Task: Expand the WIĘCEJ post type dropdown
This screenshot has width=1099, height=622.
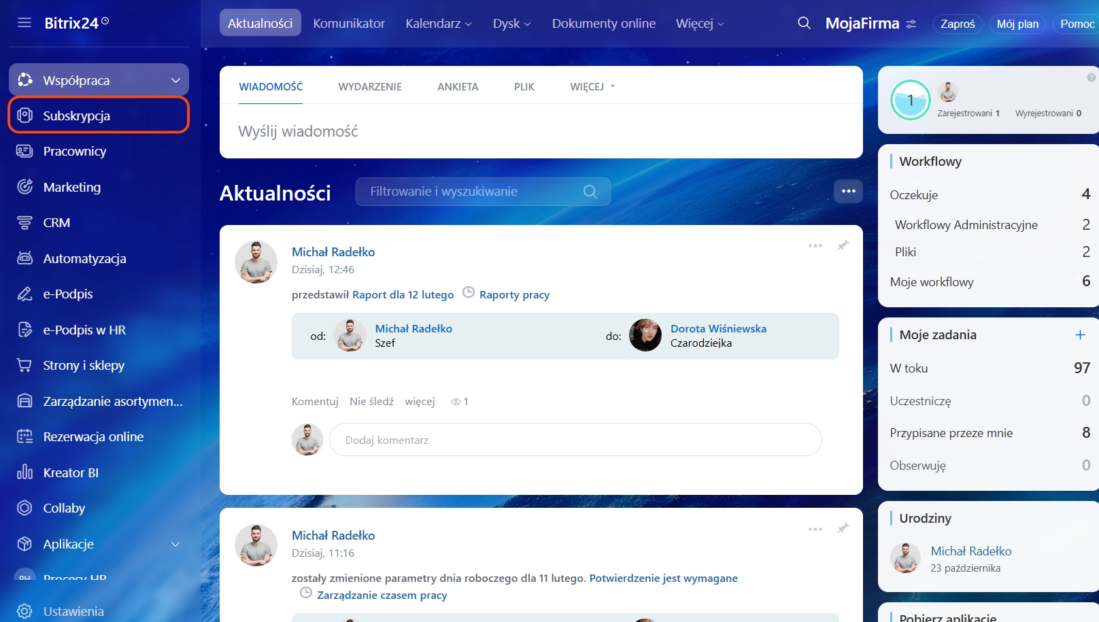Action: pos(592,86)
